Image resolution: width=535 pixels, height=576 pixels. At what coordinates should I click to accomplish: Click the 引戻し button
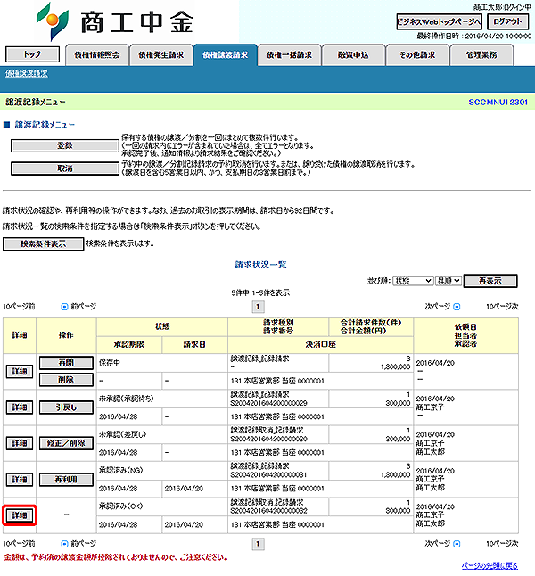coord(66,407)
